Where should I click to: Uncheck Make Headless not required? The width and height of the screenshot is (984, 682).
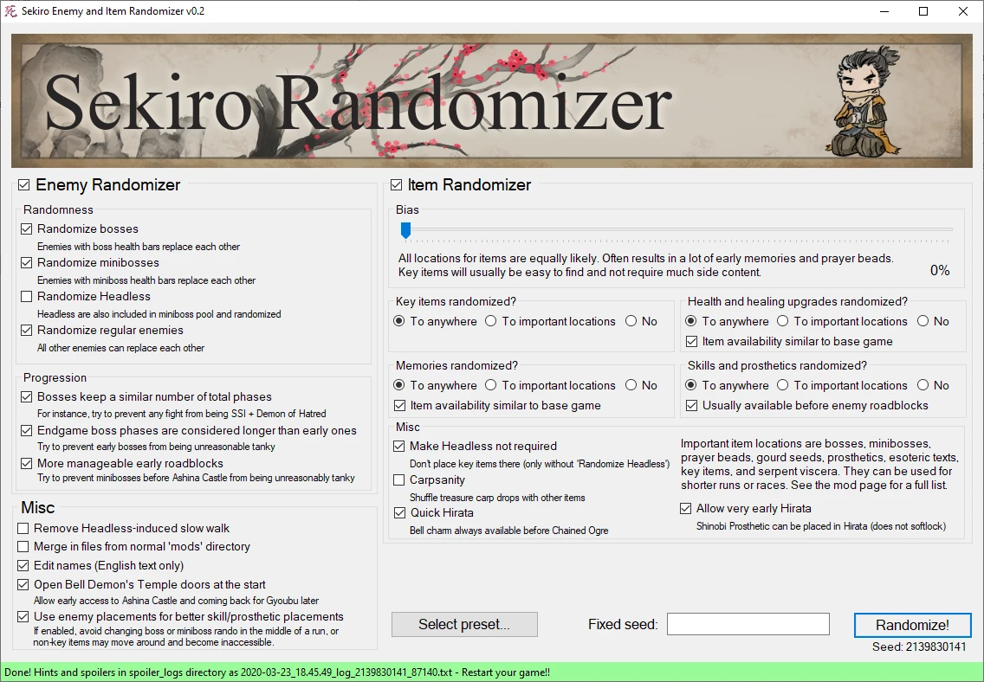click(x=399, y=447)
